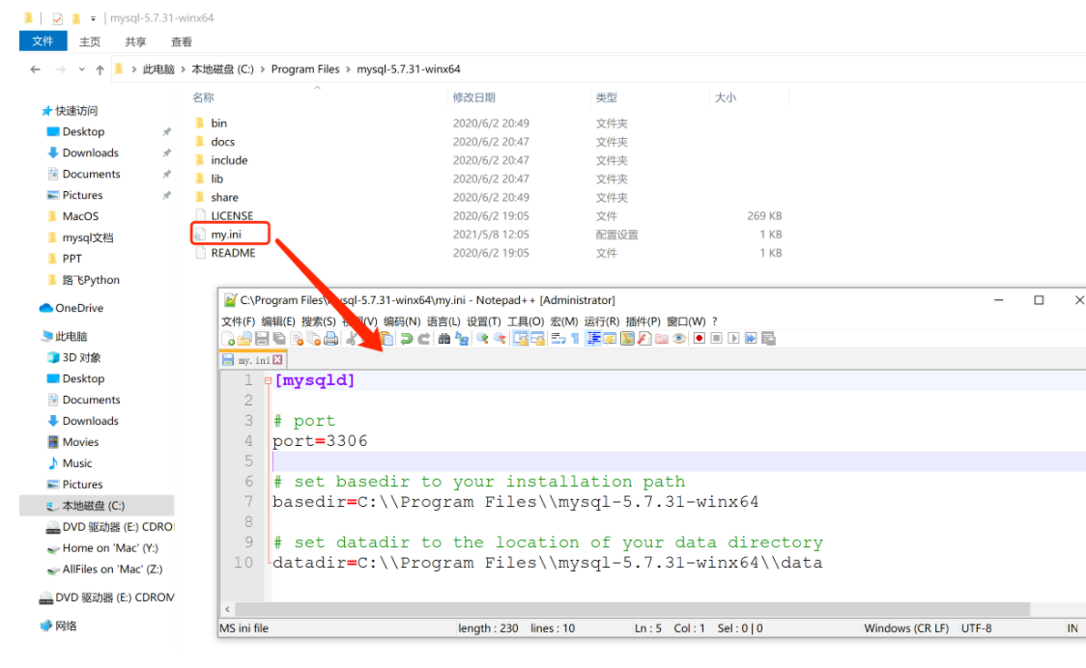Open 插件(P) menu in Notepad++
The width and height of the screenshot is (1086, 668).
pyautogui.click(x=643, y=321)
